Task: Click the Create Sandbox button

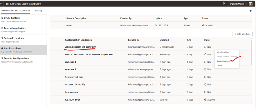Action: pyautogui.click(x=242, y=34)
